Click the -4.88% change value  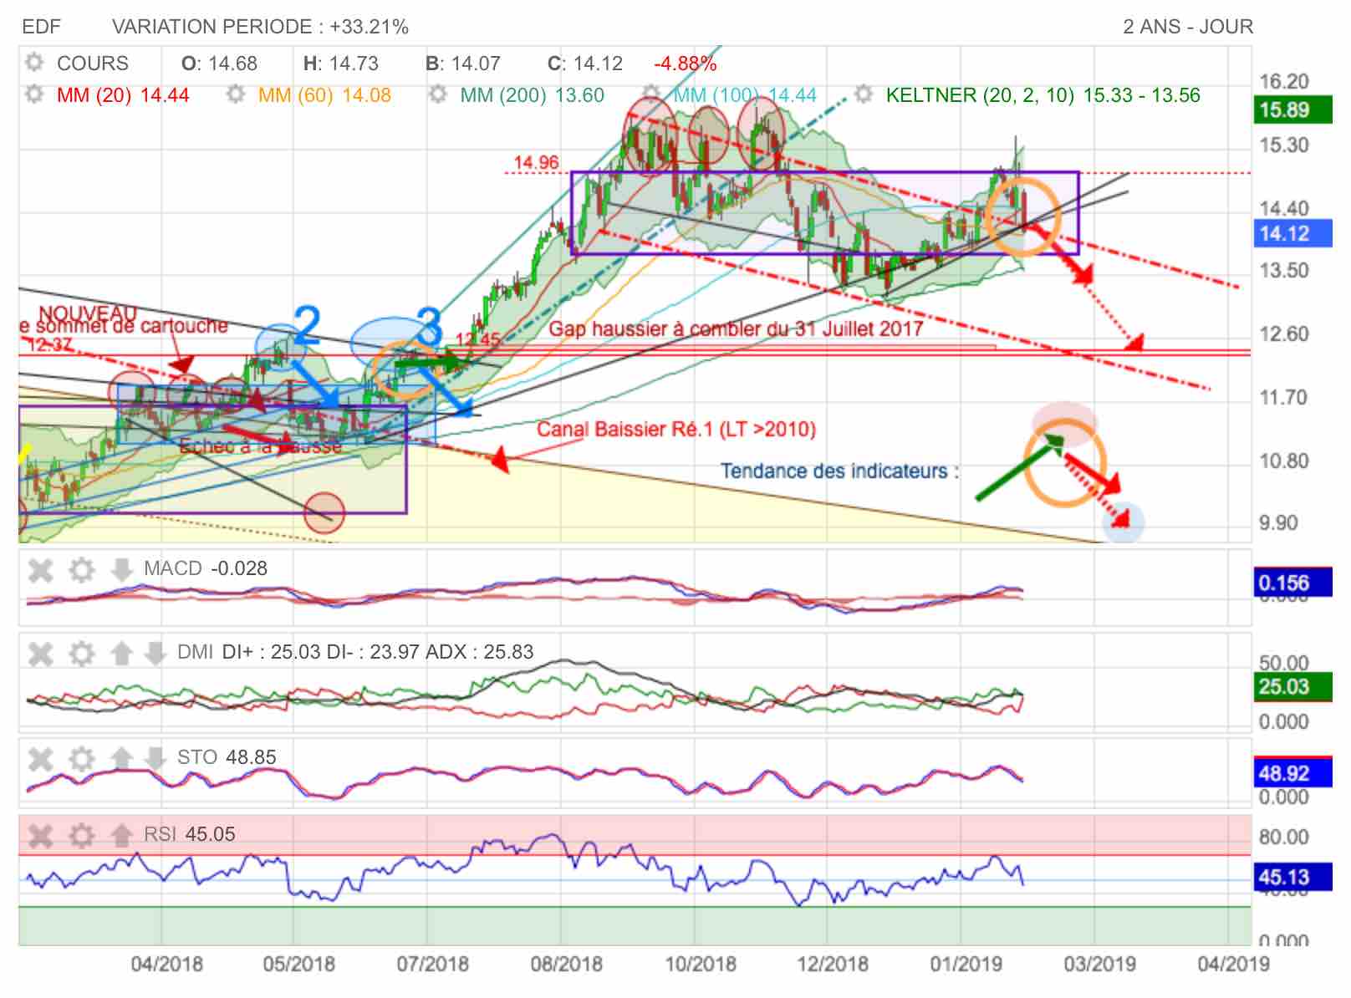click(686, 64)
